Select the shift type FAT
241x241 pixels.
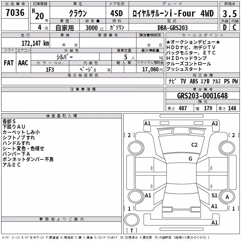9,63
